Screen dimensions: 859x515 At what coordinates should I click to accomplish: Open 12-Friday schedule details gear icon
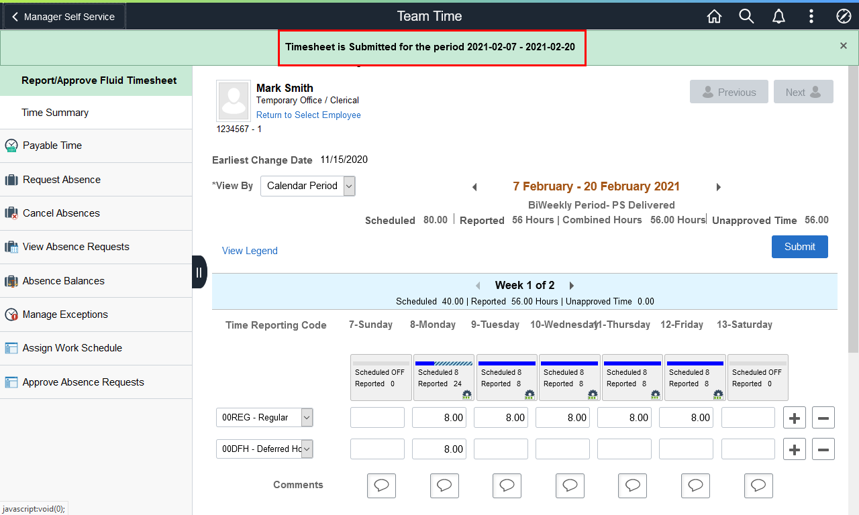718,394
